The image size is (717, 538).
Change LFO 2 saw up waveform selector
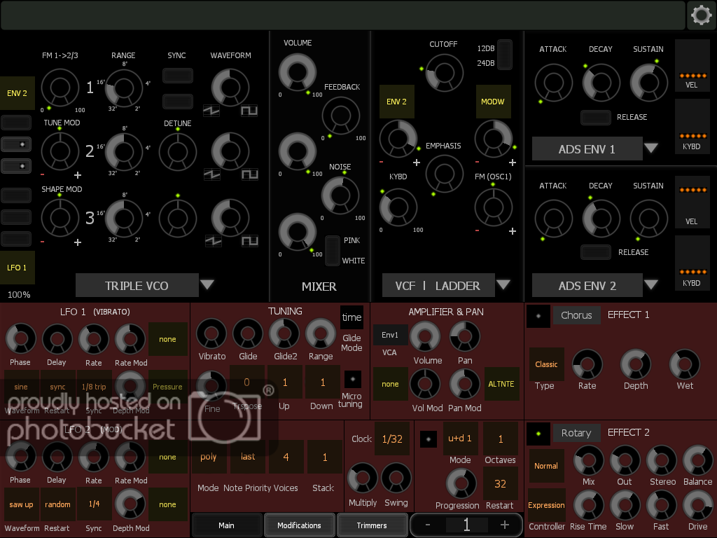point(21,504)
